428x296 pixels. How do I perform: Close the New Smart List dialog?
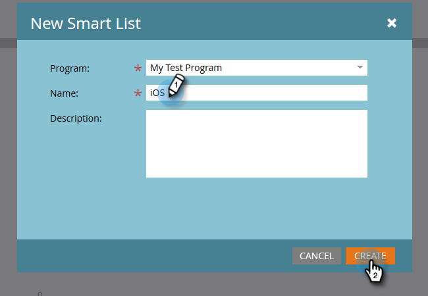(392, 23)
